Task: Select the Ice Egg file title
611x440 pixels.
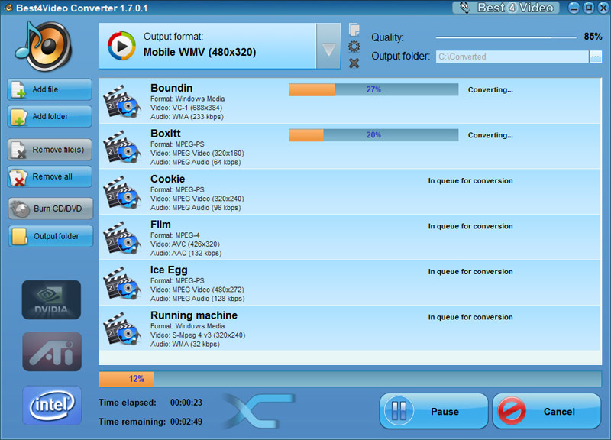Action: point(169,270)
